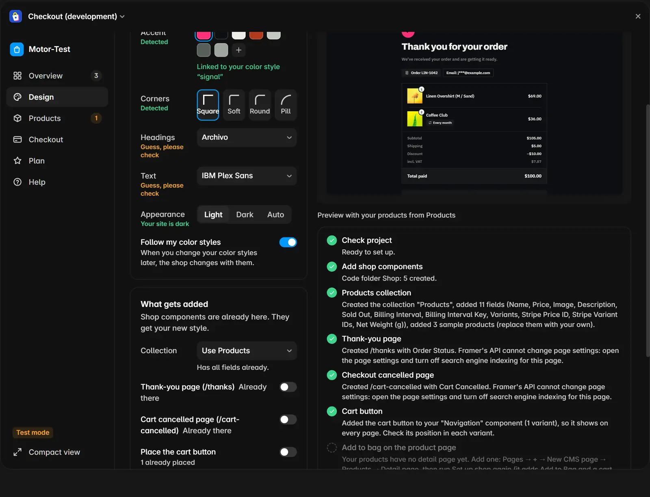Open Checkout sidebar item
The image size is (650, 497).
57,139
